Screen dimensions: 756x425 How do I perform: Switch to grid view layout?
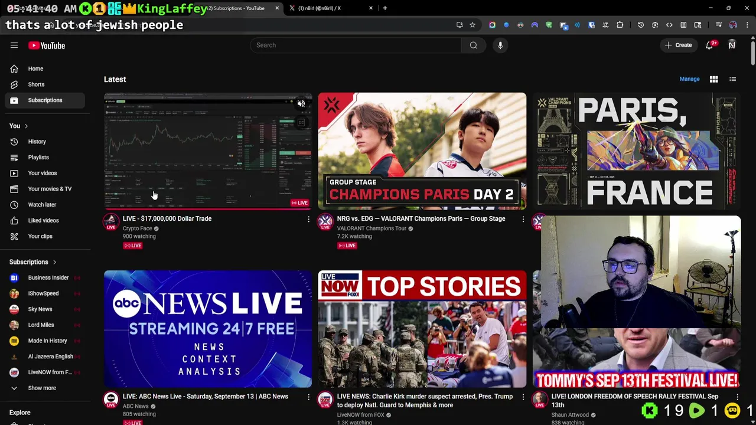tap(713, 79)
